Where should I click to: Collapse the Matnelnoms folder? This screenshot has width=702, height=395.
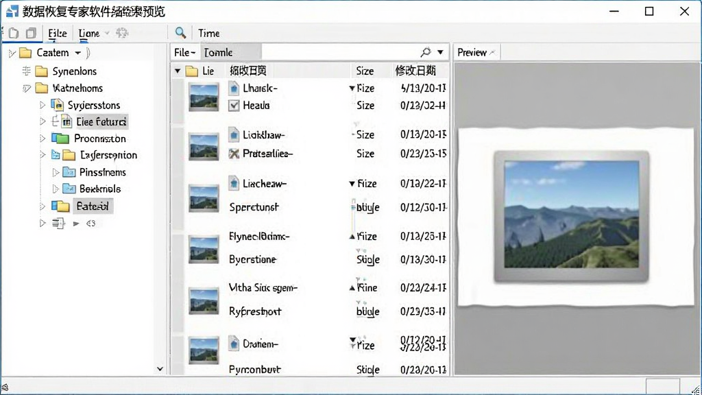coord(27,88)
